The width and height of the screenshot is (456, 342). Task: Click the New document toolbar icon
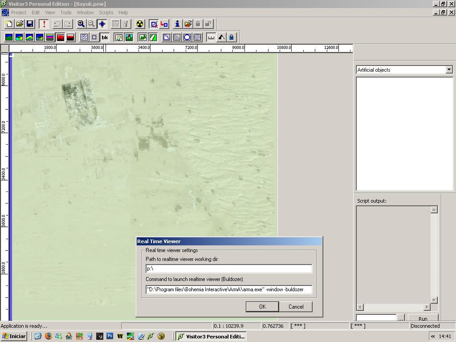click(x=9, y=24)
